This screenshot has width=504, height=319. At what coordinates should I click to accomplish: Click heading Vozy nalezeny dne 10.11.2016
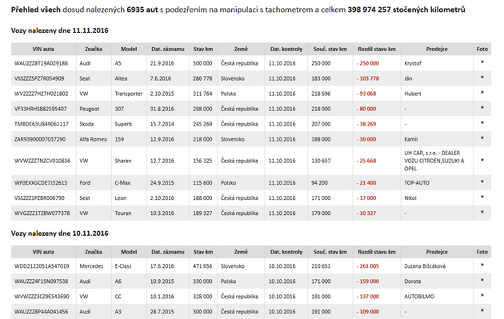(x=60, y=233)
